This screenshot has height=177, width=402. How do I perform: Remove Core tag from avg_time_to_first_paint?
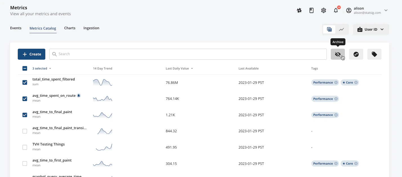pos(356,163)
